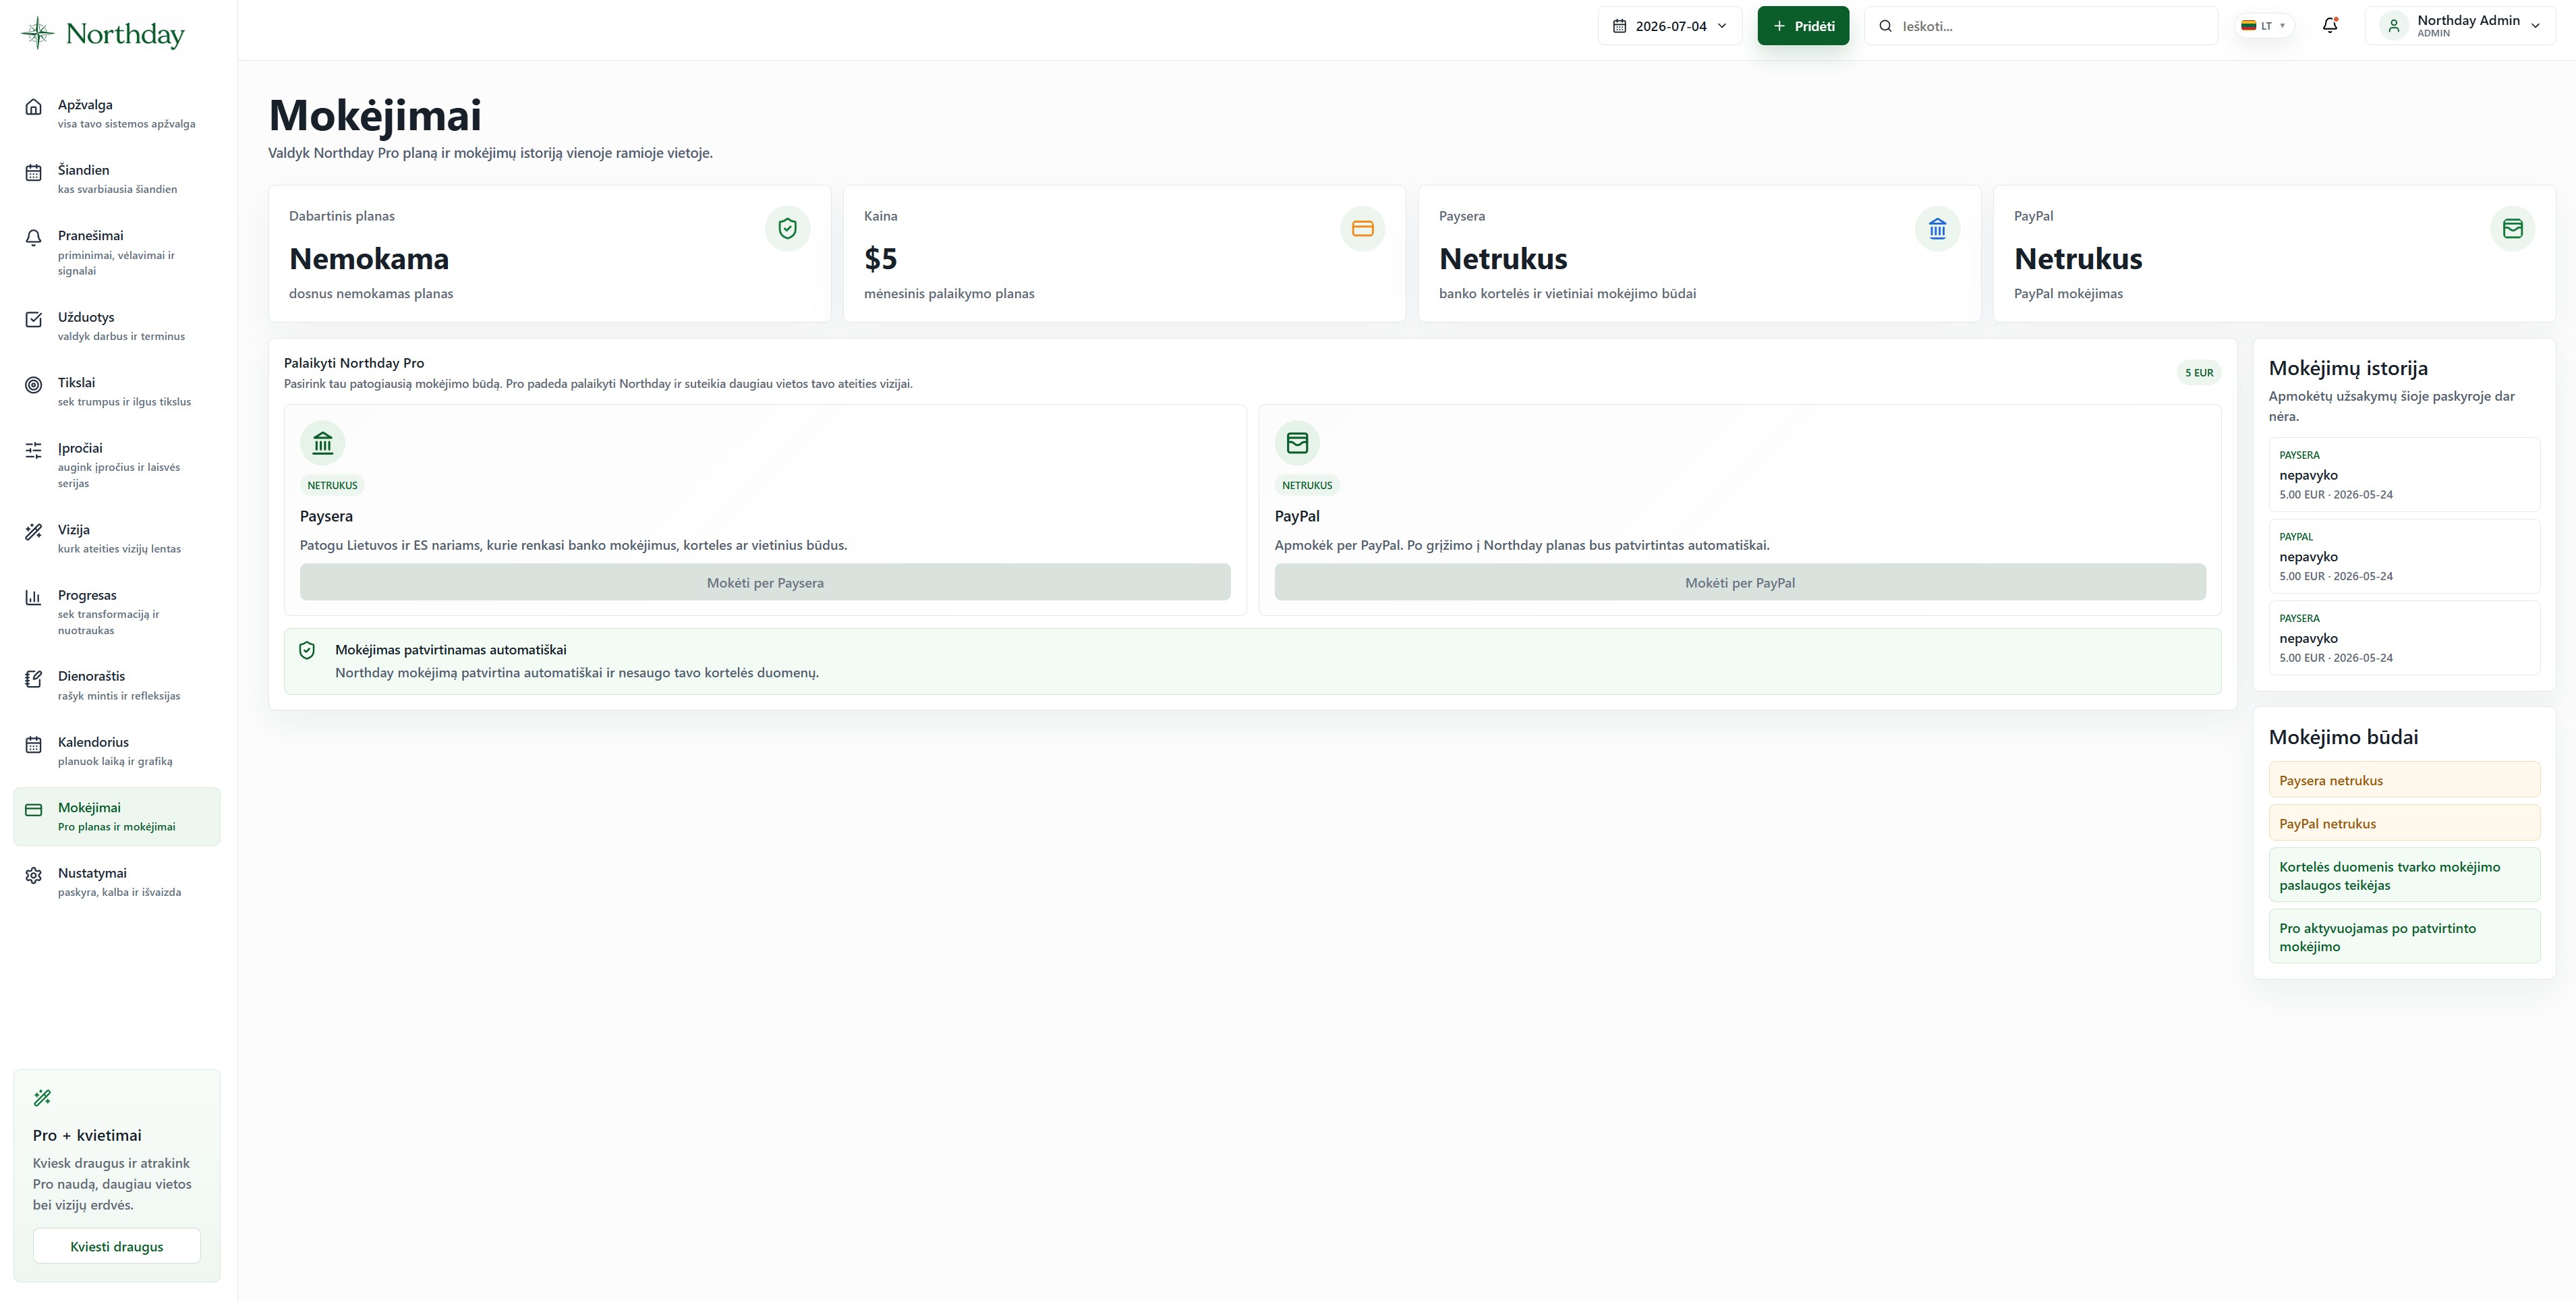Click the user avatar icon next to Northday Admin
The image size is (2576, 1302).
(2393, 26)
